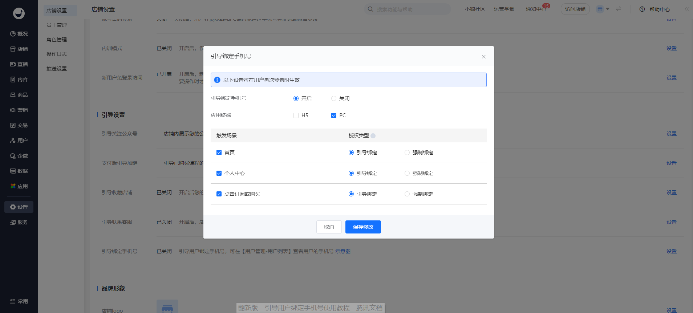Open 交易 transactions section in sidebar
This screenshot has height=313, width=693.
pos(19,125)
